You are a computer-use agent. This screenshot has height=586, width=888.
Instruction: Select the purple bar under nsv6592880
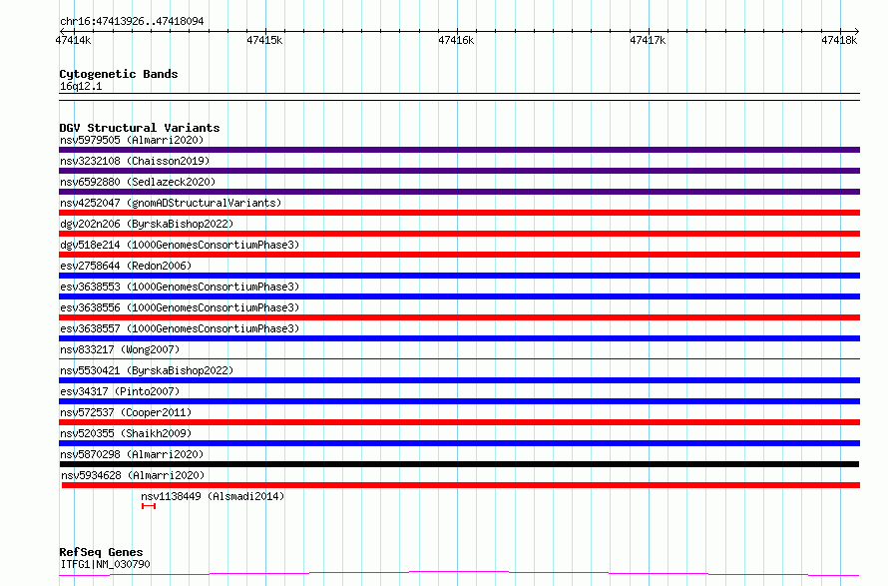tap(459, 192)
